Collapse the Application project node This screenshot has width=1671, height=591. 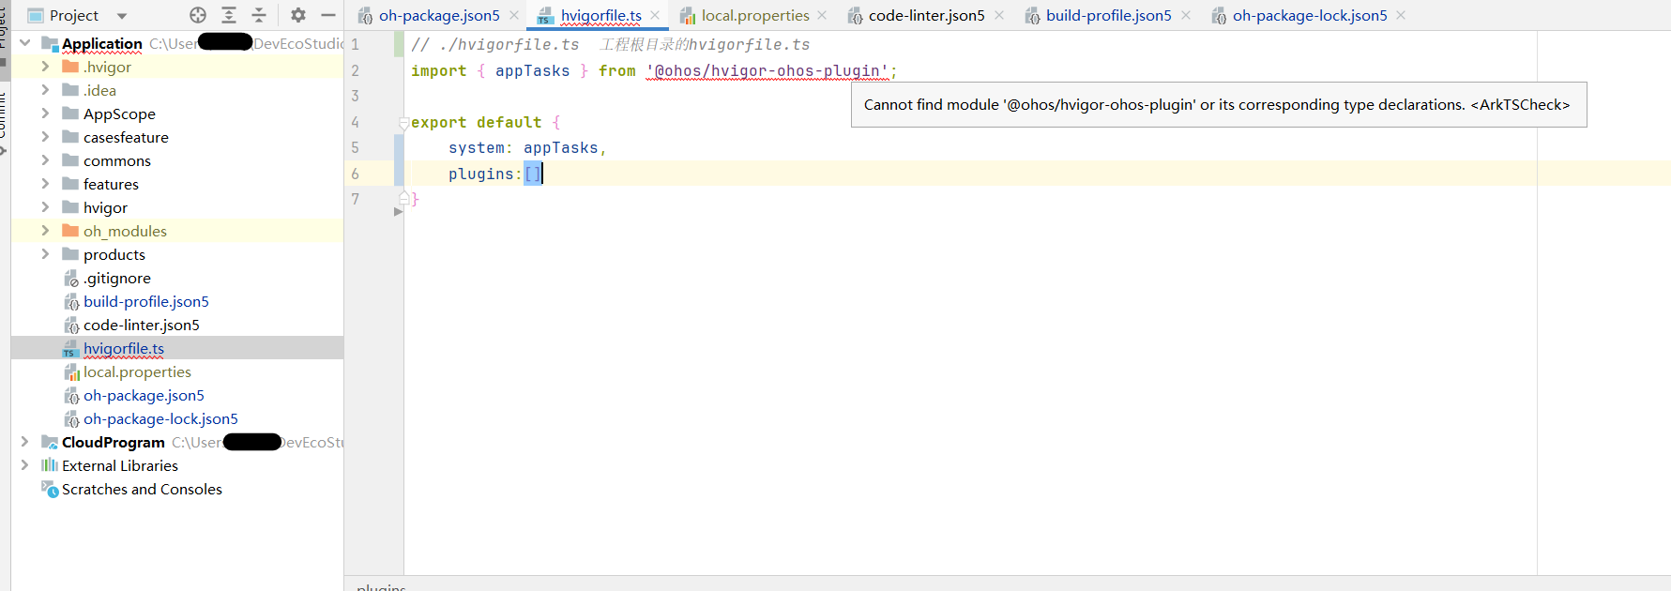(25, 43)
